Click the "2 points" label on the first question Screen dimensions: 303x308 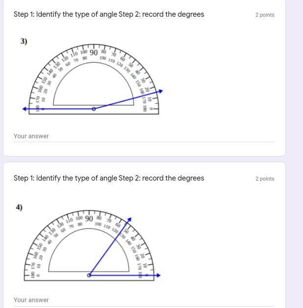click(x=265, y=15)
